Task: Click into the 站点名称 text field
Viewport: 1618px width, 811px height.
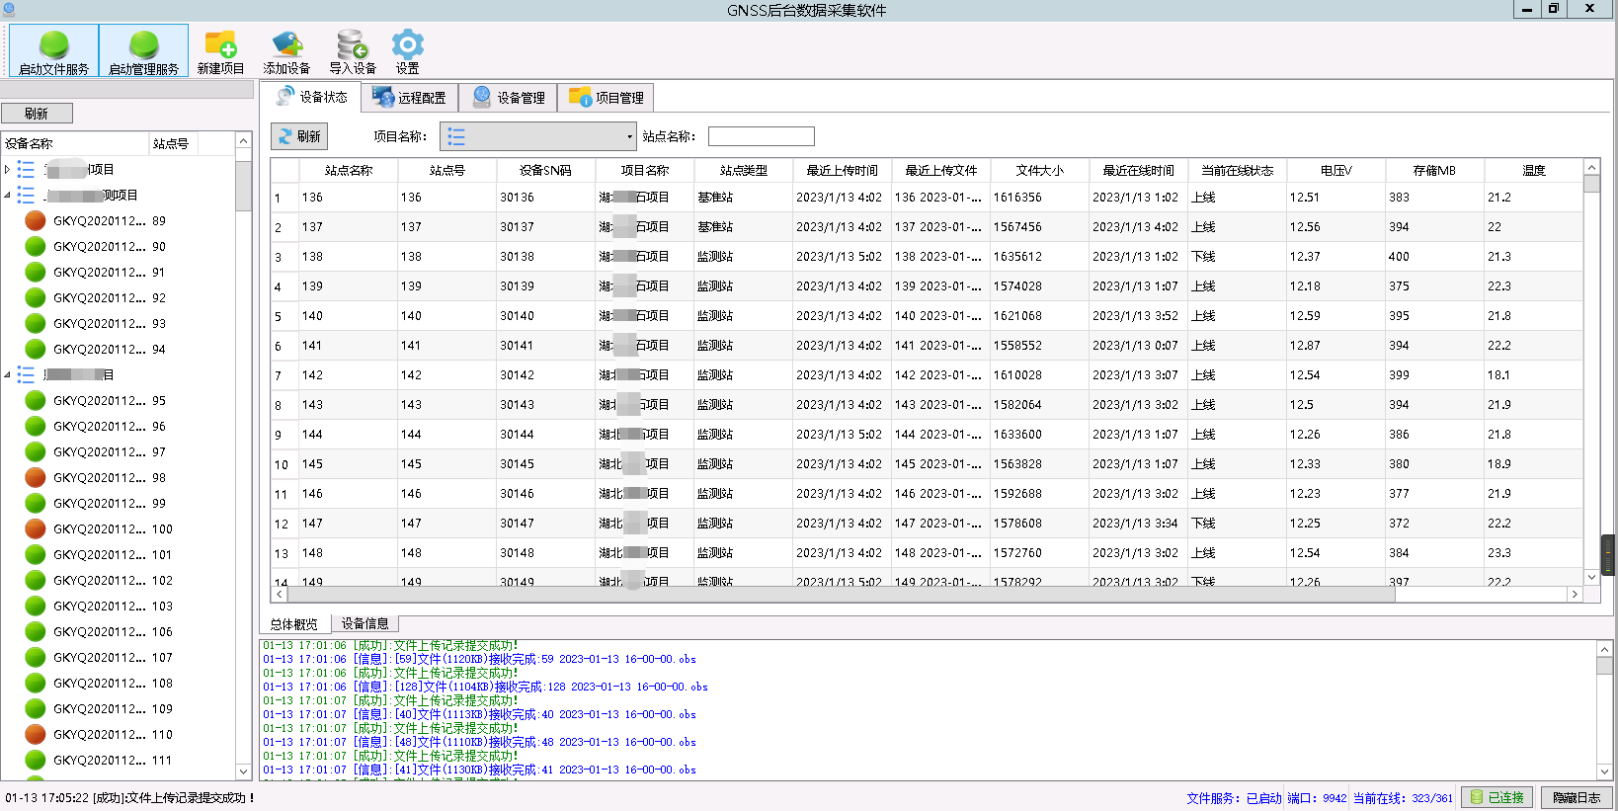Action: [761, 137]
